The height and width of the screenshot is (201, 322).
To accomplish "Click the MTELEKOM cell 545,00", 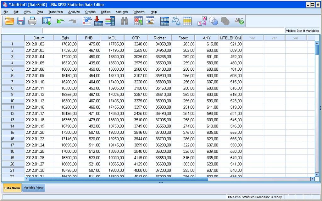I will 231,120.
